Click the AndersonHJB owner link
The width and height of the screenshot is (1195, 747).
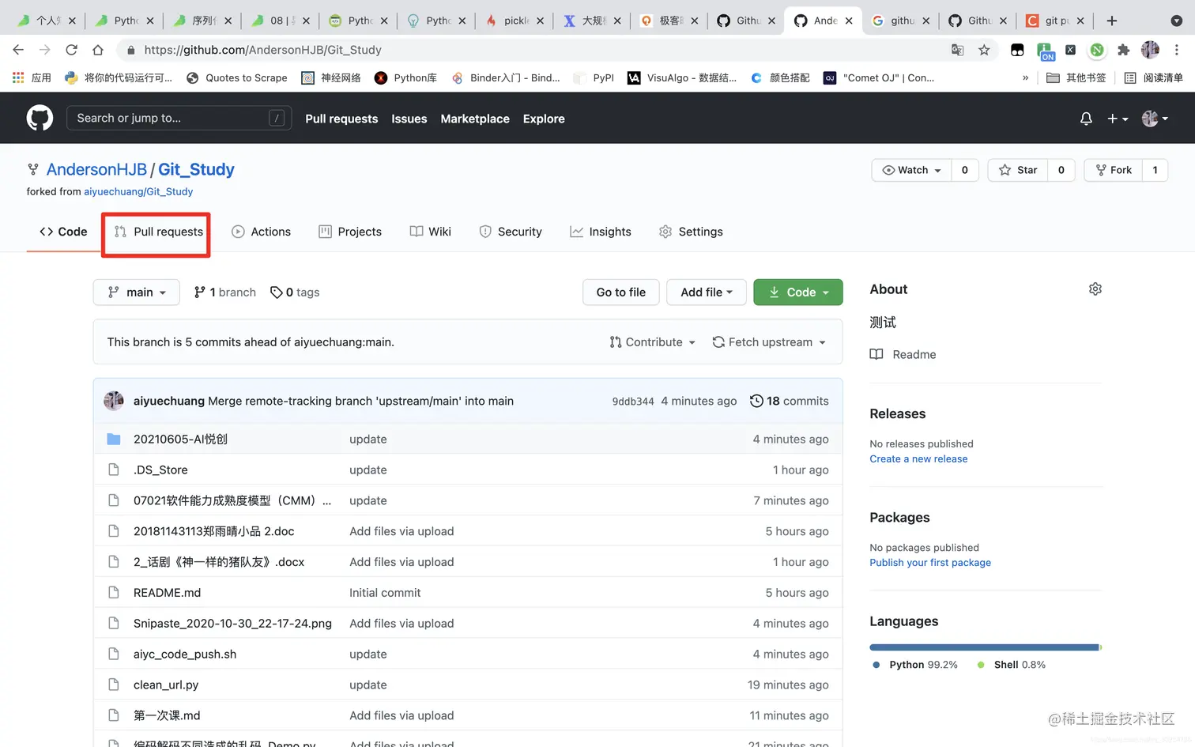(96, 169)
